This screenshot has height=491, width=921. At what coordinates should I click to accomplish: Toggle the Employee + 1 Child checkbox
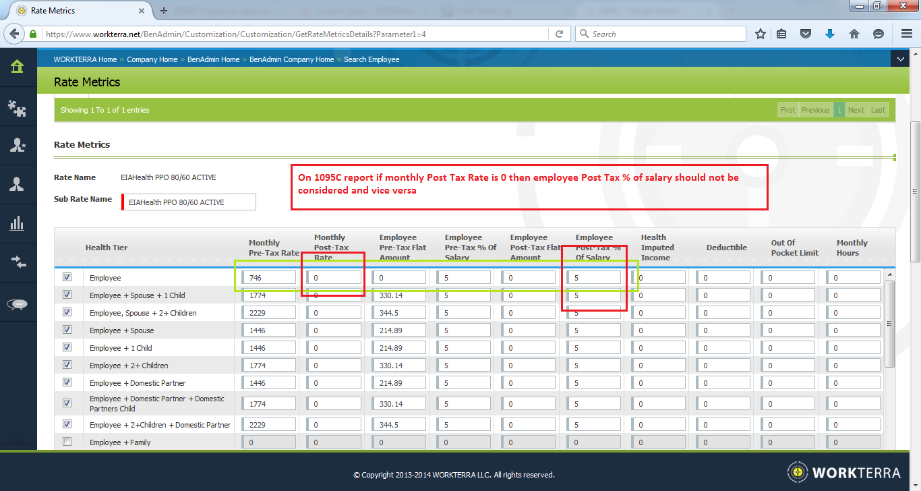point(67,347)
